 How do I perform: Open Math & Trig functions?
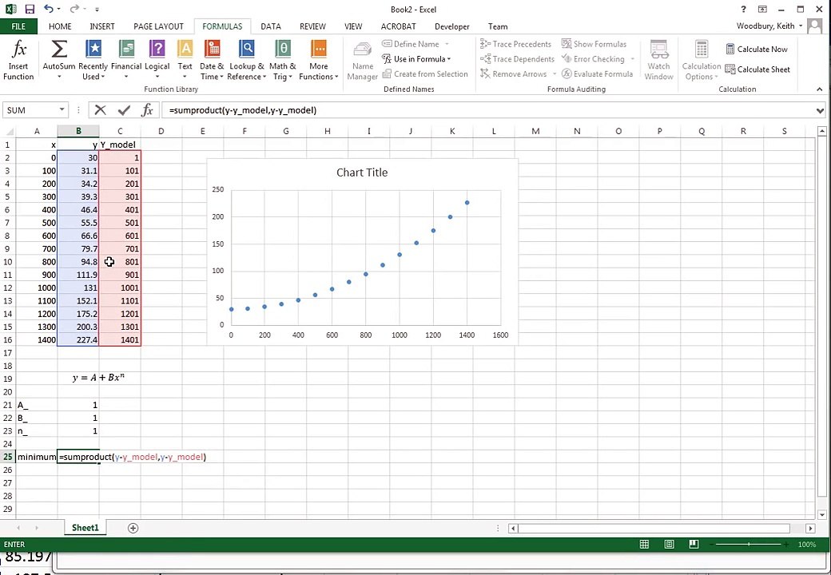tap(283, 60)
